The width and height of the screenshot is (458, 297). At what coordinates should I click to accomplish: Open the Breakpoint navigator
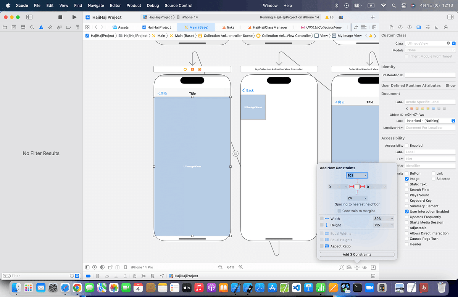point(69,27)
